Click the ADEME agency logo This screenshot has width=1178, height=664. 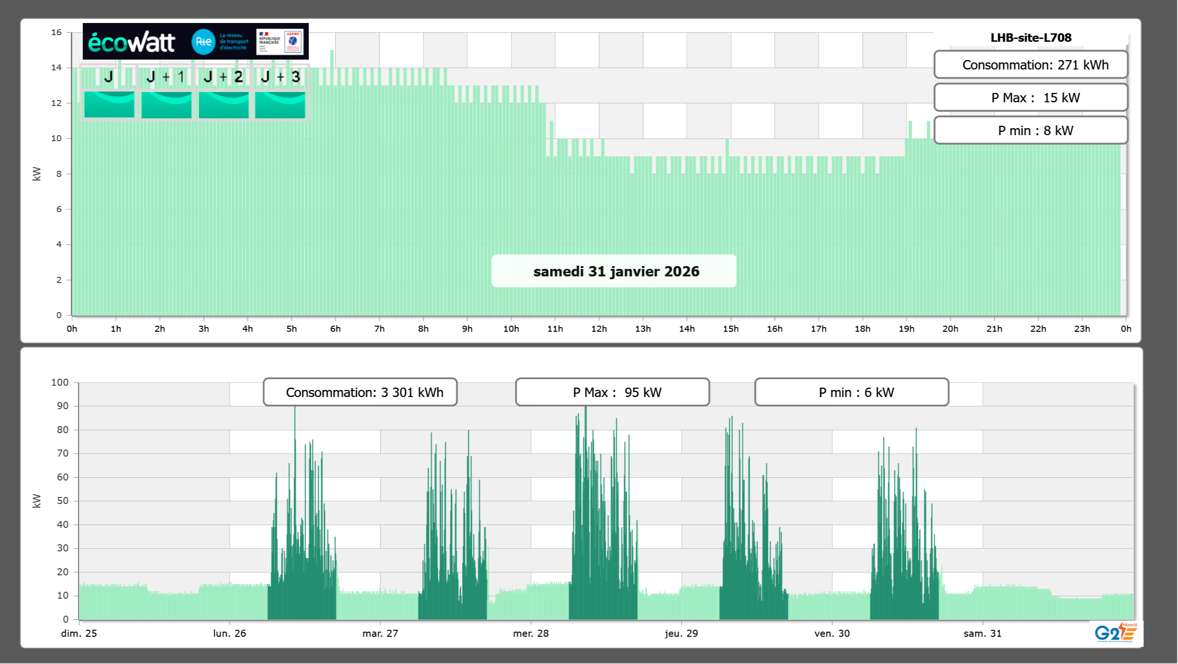point(293,42)
